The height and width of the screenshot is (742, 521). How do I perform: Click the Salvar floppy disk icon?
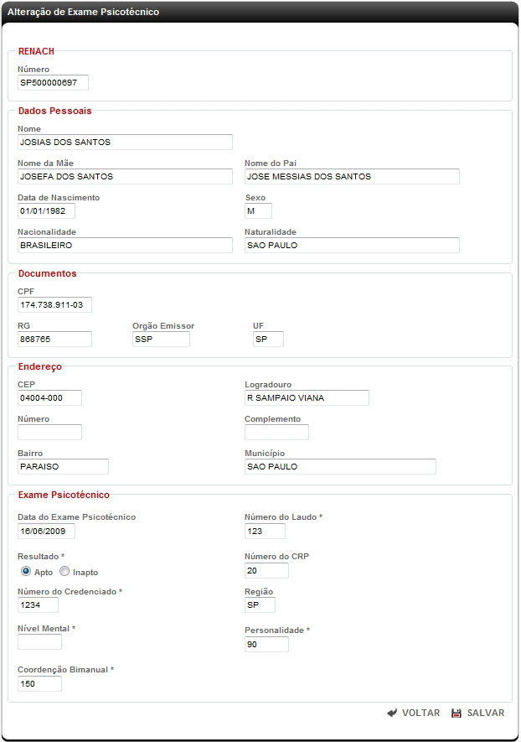[x=457, y=713]
